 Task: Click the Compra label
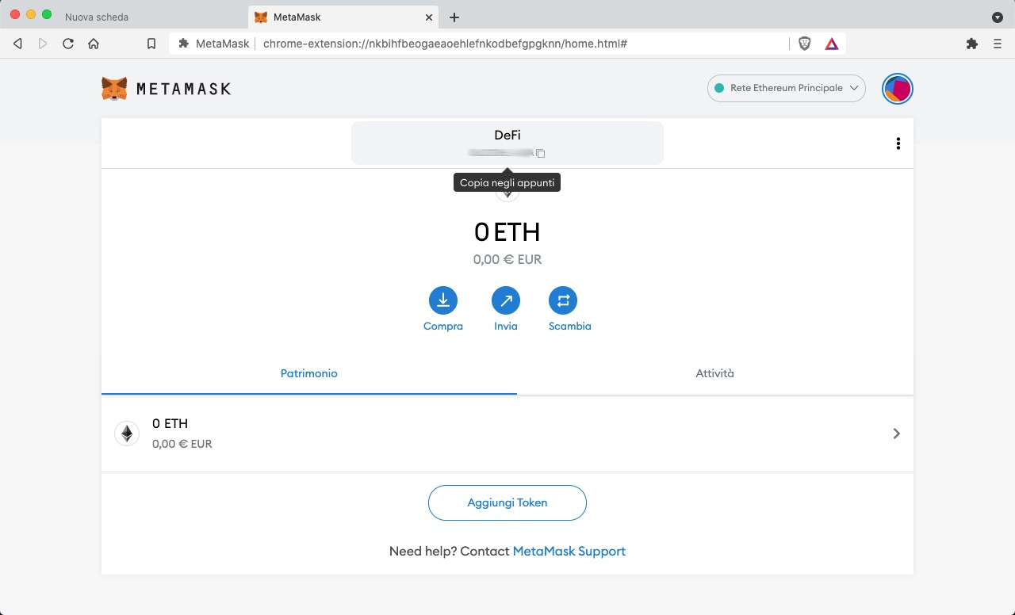click(x=443, y=326)
